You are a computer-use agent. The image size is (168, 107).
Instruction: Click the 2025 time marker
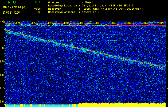tap(81, 23)
